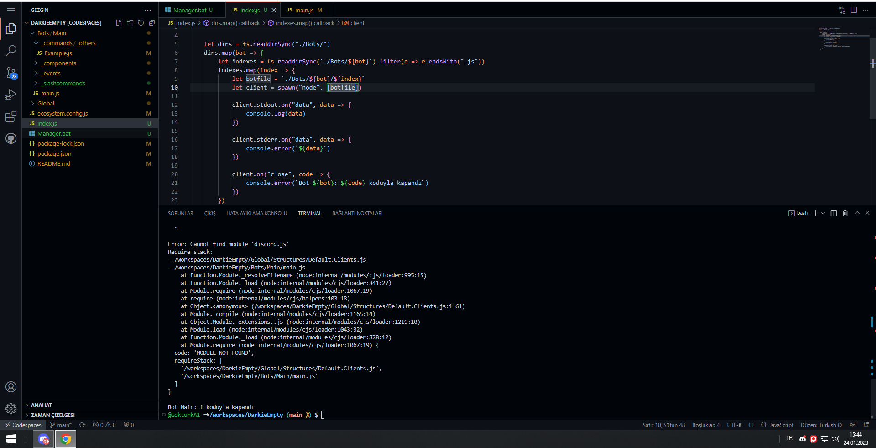Open the Extensions view
The height and width of the screenshot is (448, 876).
(x=11, y=117)
